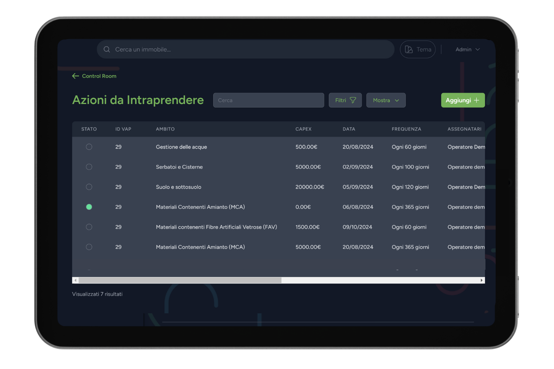Sort by the CAPEX column header

(303, 129)
